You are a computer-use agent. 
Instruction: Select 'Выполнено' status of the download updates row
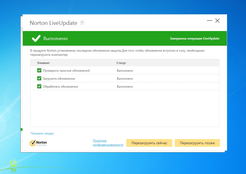tap(125, 78)
